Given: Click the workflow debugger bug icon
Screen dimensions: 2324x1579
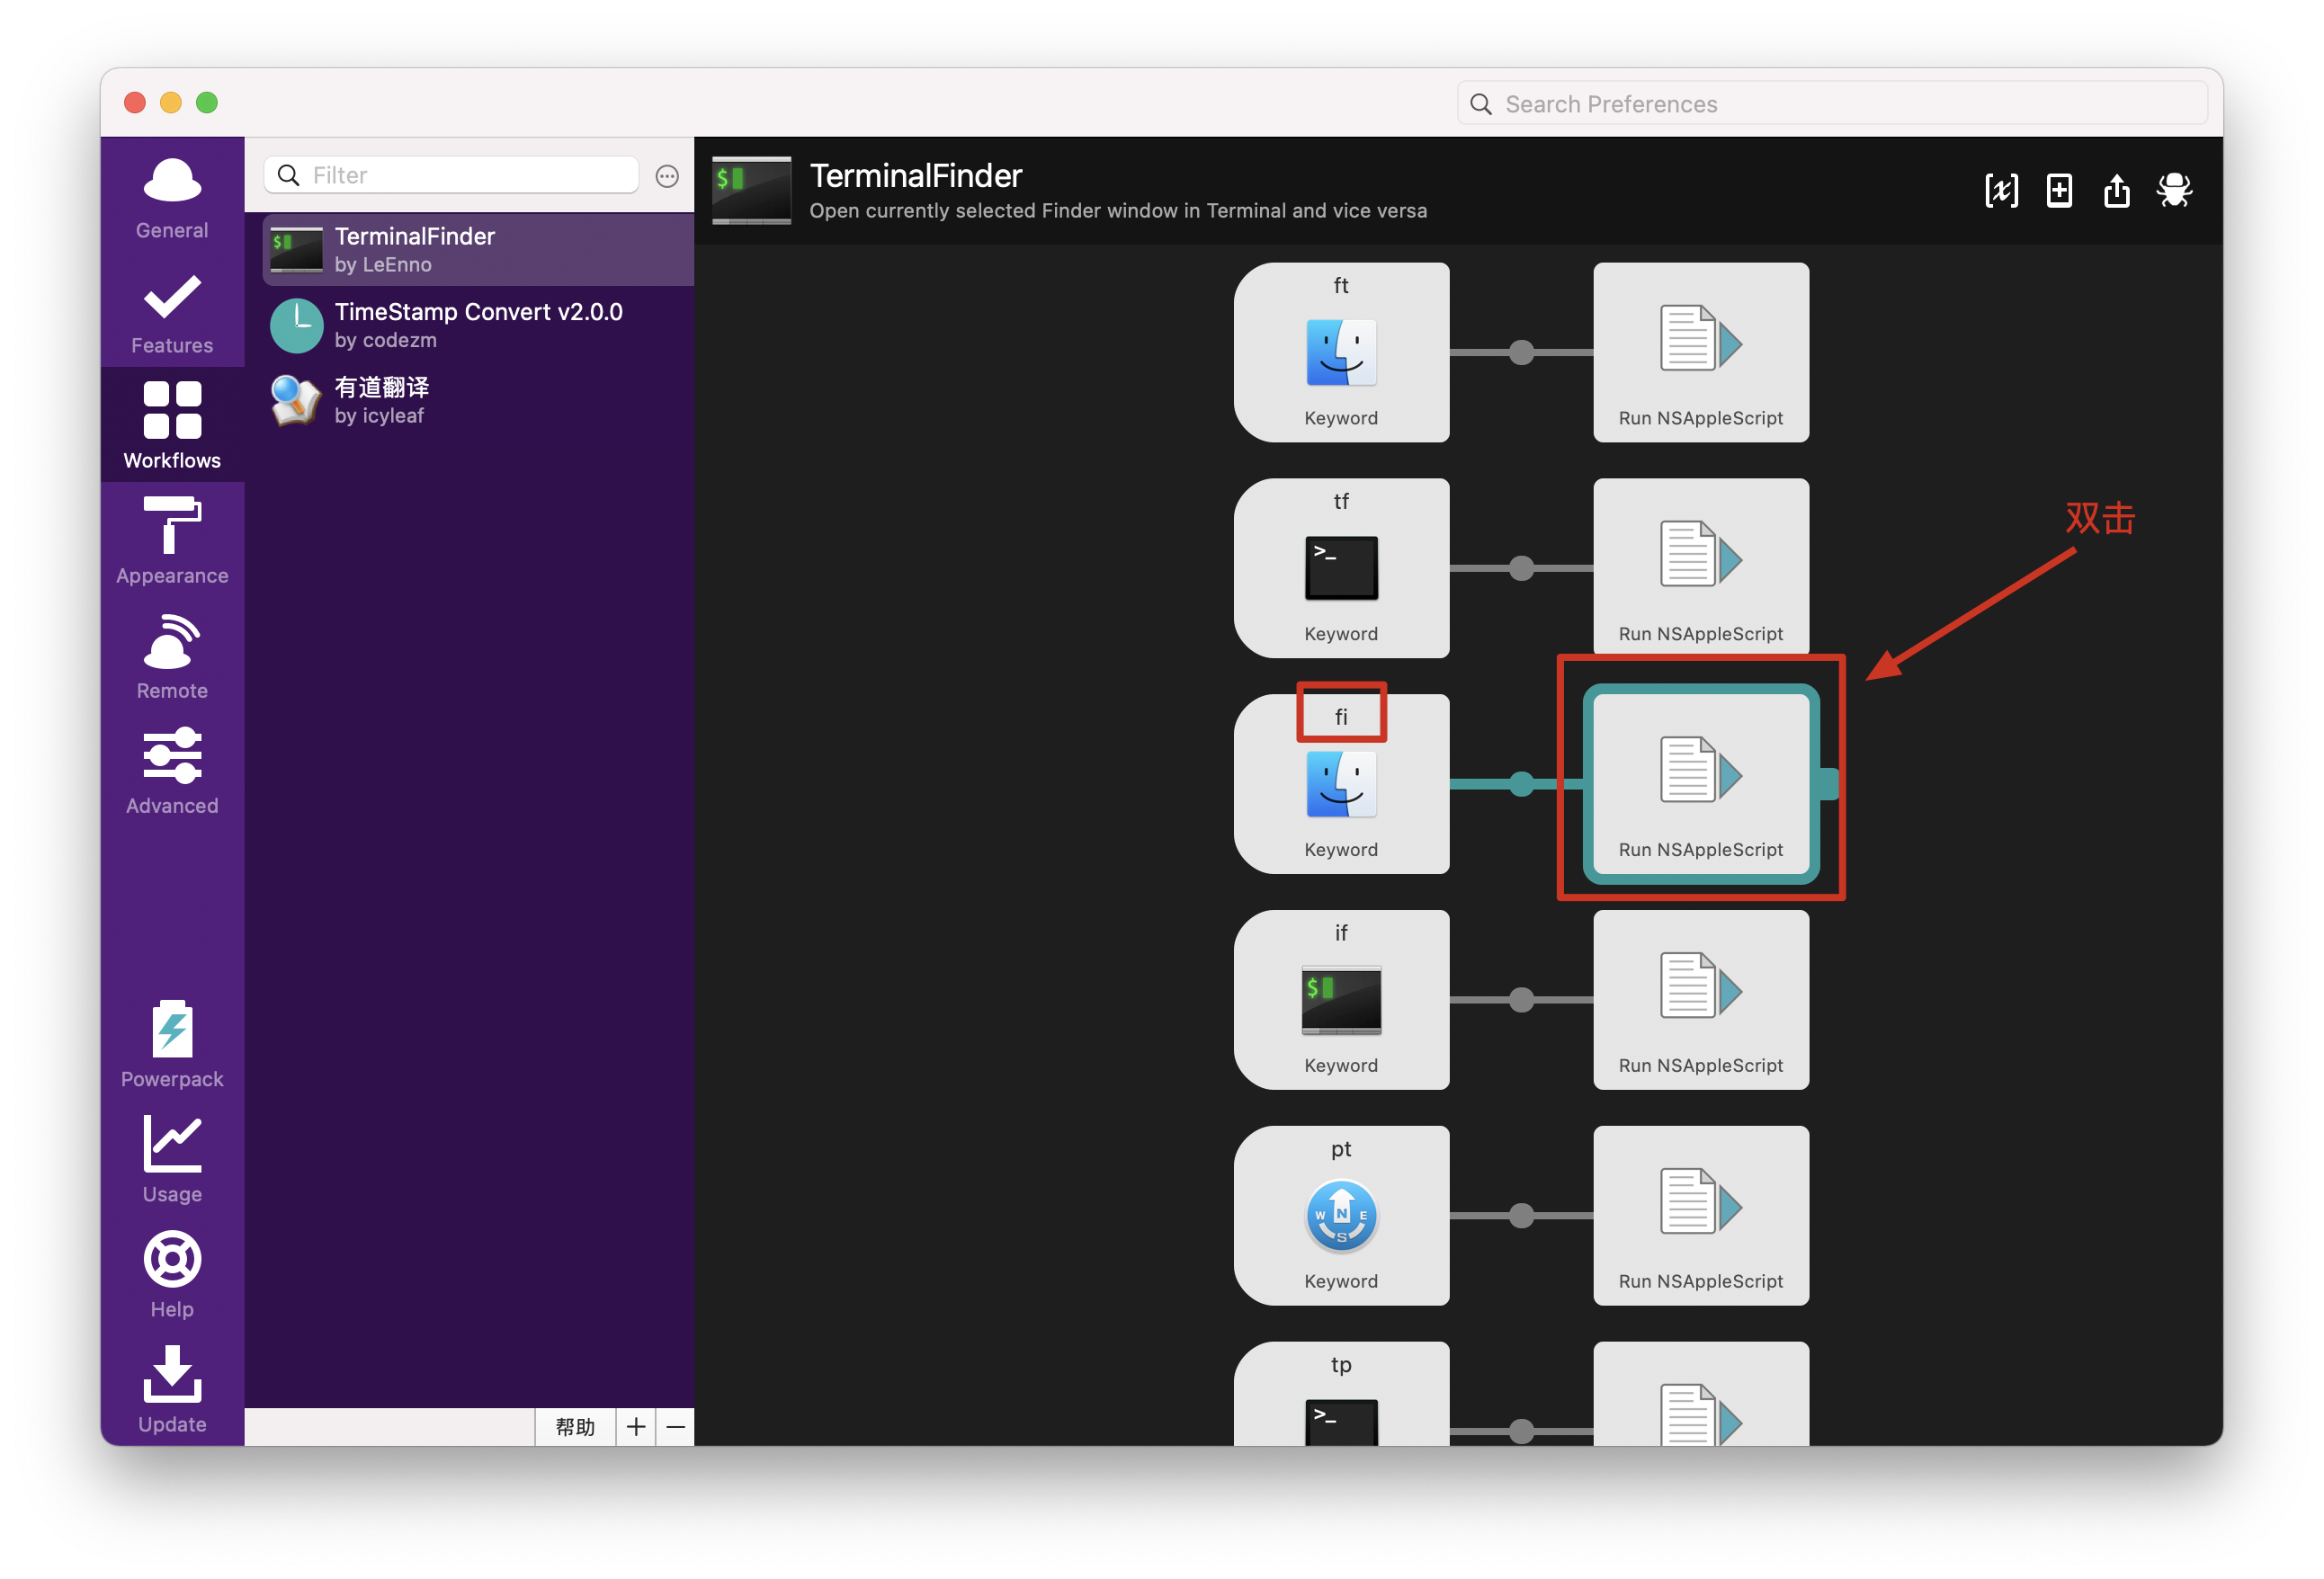Looking at the screenshot, I should 2174,190.
